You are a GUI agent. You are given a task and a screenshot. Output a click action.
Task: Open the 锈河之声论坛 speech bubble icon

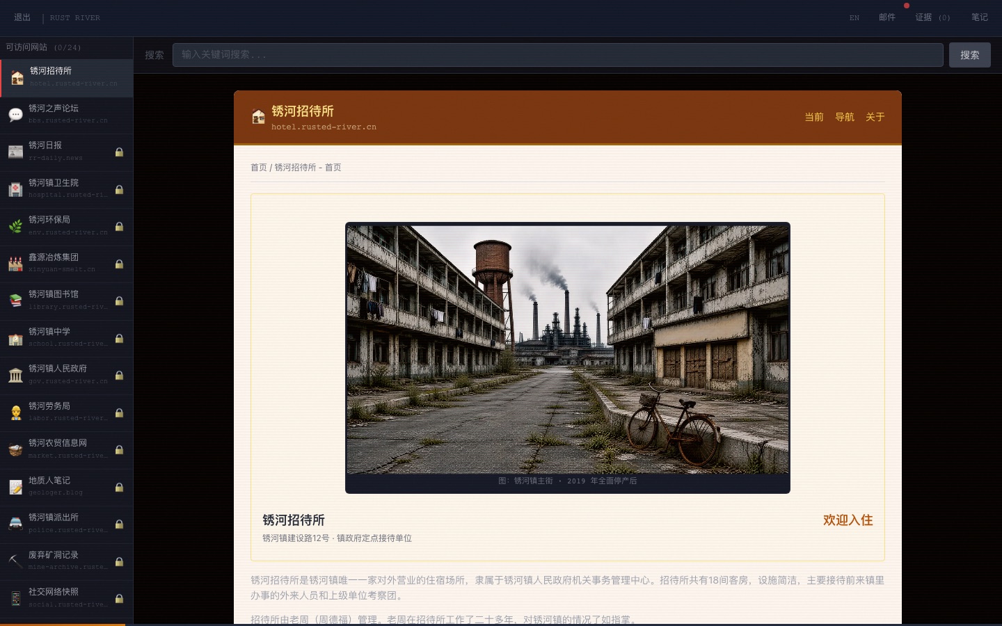coord(16,115)
